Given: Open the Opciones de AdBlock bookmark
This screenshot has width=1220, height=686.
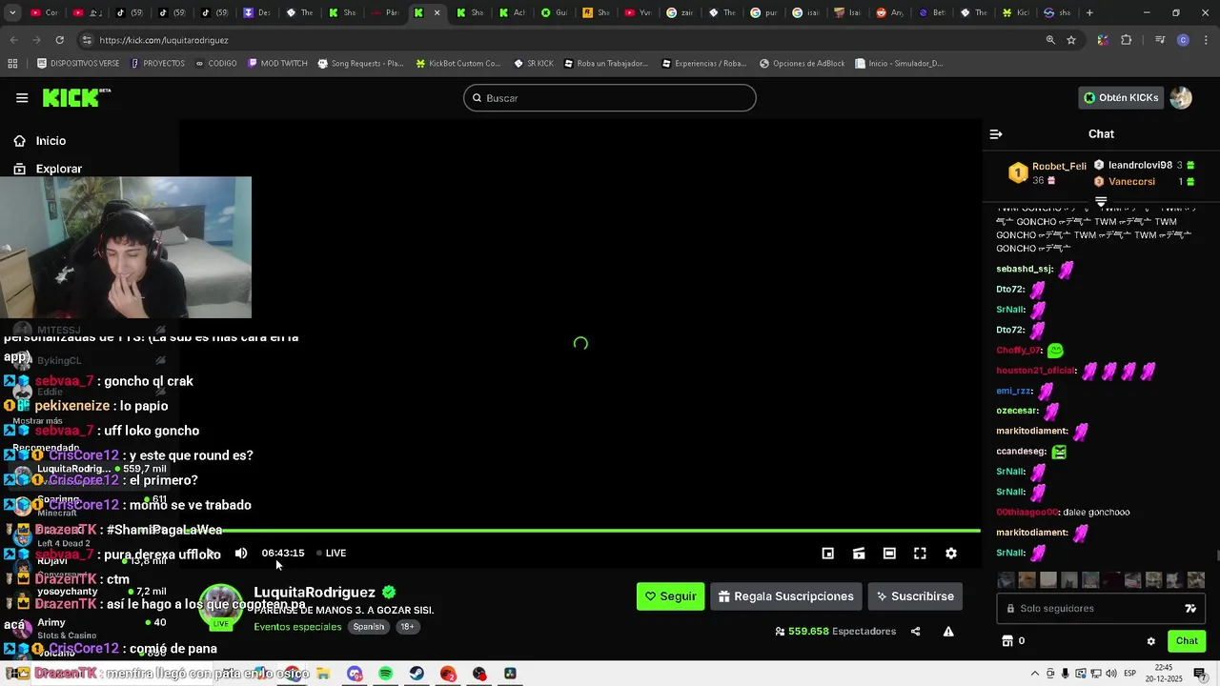Looking at the screenshot, I should coord(802,64).
